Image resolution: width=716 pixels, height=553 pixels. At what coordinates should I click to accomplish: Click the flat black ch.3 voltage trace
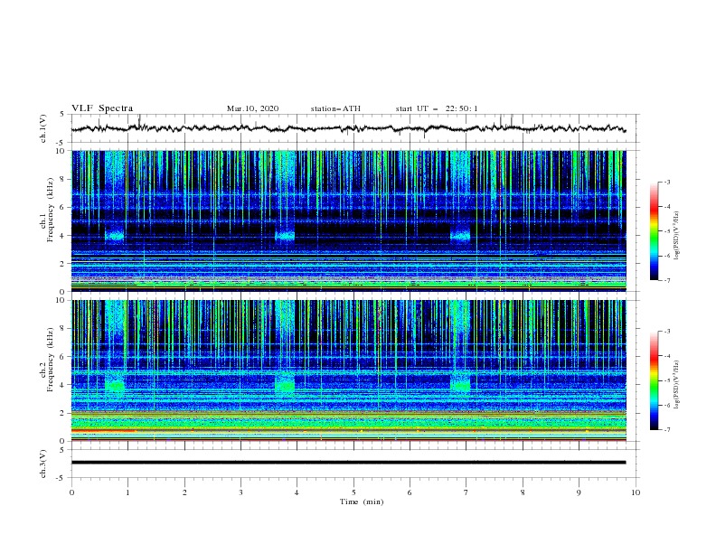[x=348, y=463]
